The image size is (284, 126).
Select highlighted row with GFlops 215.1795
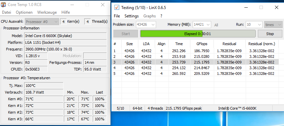195,62
